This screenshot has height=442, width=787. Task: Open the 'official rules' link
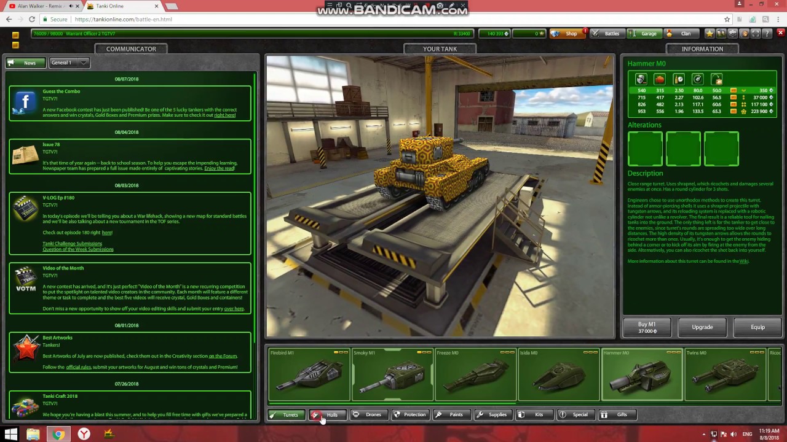coord(79,367)
